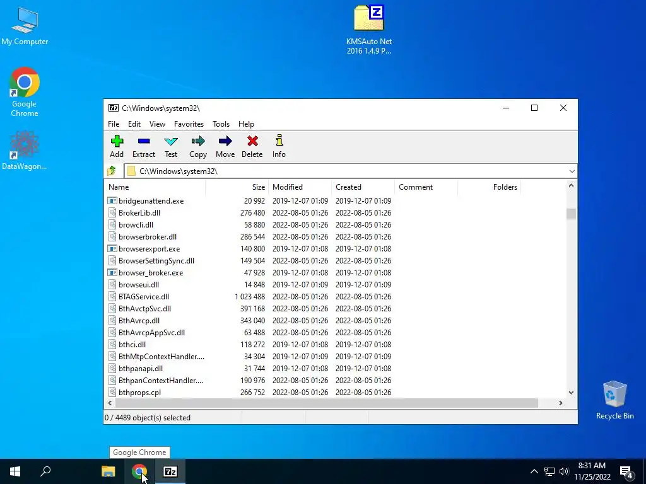Open the File menu
This screenshot has width=646, height=484.
tap(114, 124)
